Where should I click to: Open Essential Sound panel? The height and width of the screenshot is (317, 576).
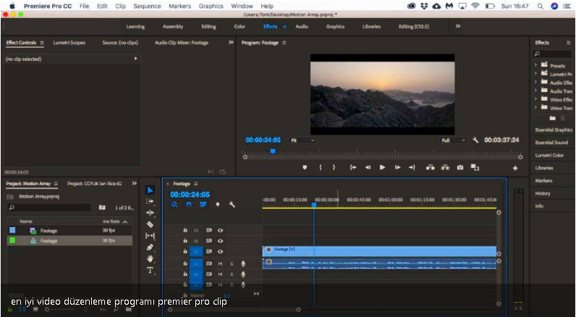551,143
